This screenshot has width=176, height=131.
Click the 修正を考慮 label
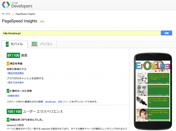coord(16,64)
